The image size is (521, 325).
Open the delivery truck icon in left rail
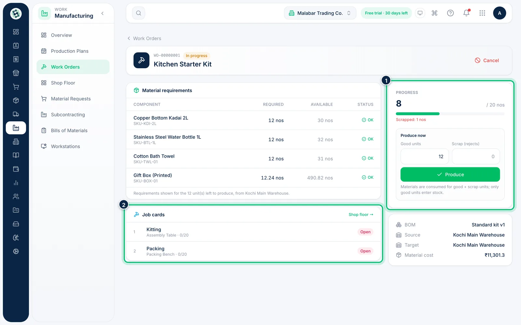16,114
